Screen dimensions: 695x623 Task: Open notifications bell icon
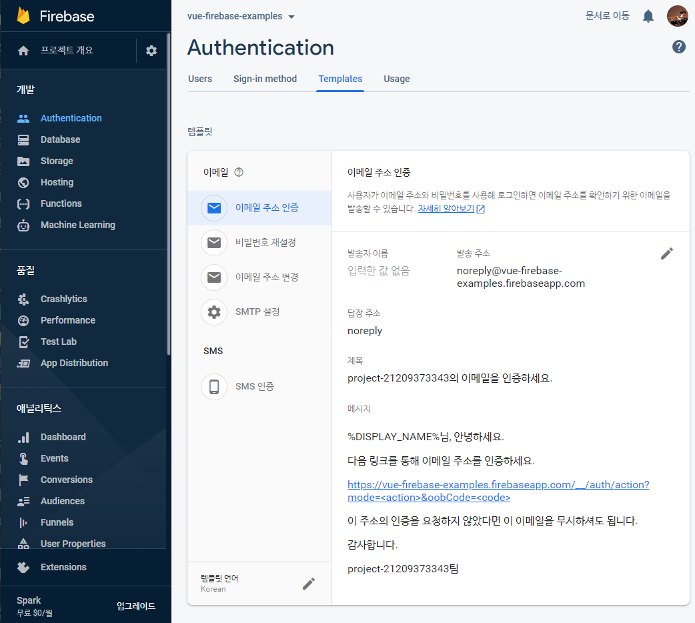648,17
